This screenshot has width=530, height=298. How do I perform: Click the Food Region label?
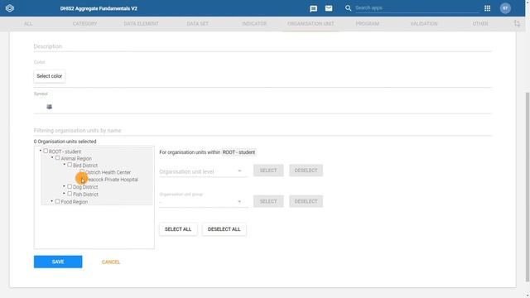coord(74,202)
